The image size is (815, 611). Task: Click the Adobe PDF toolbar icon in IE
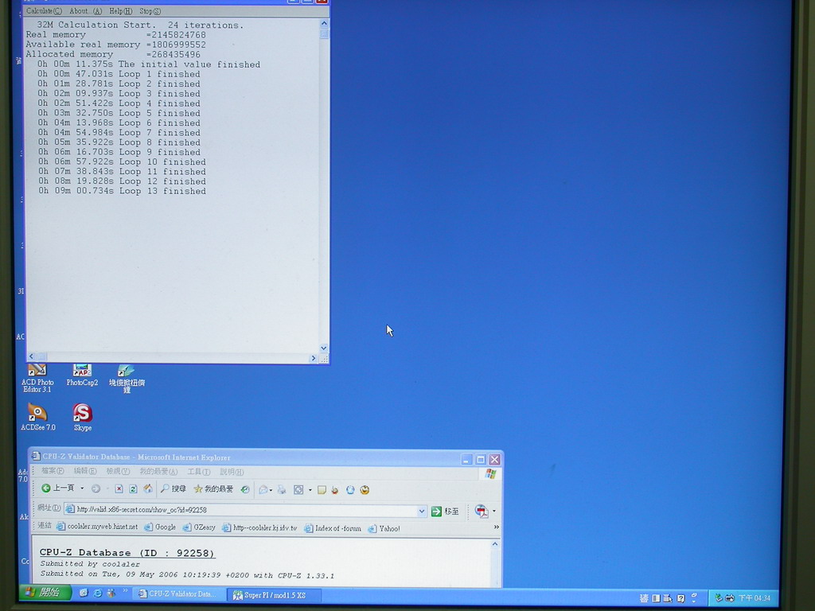tap(482, 512)
